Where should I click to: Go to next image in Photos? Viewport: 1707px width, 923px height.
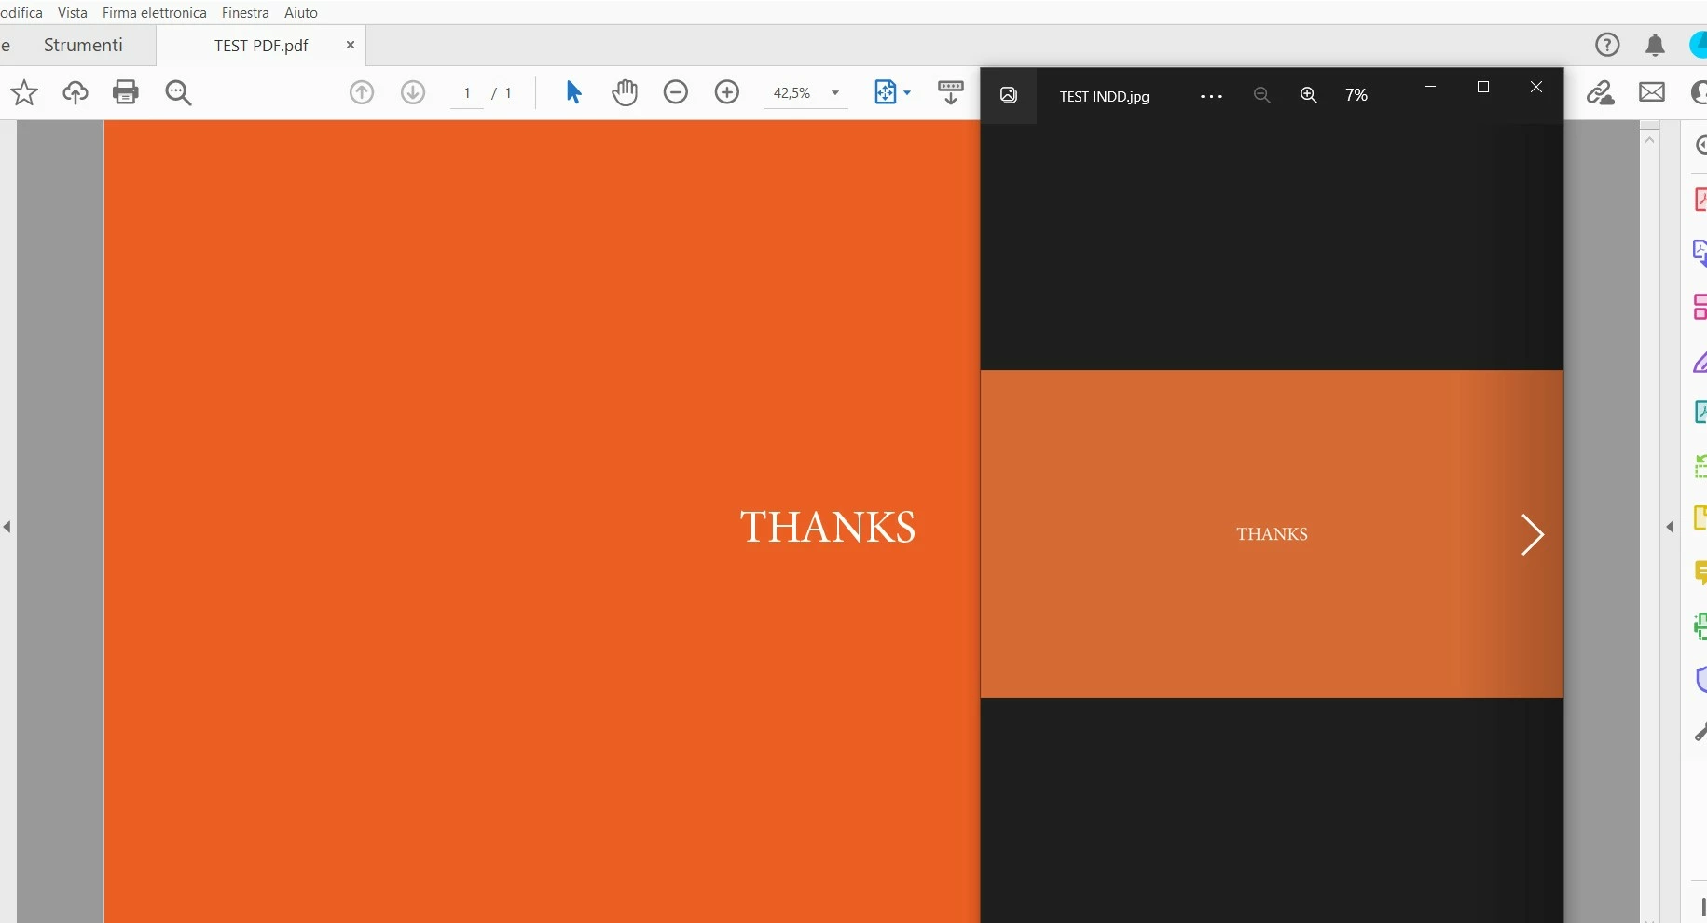coord(1532,534)
